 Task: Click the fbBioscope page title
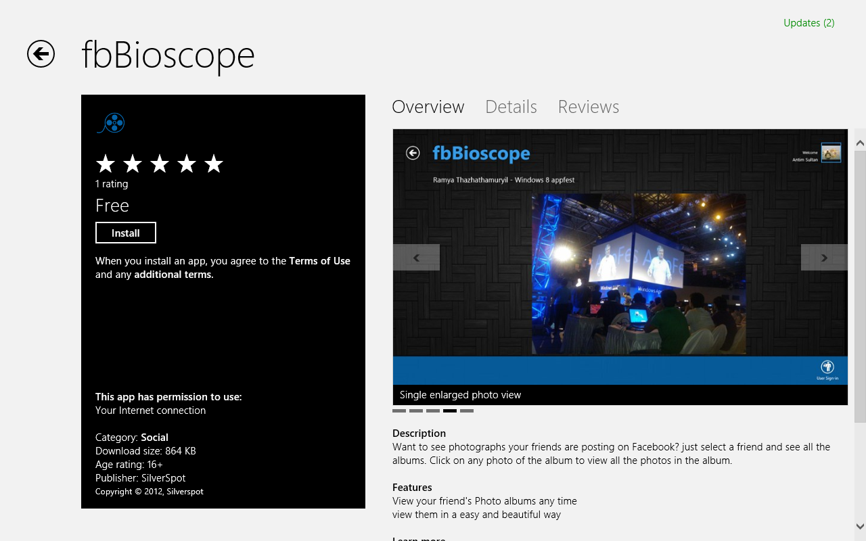tap(168, 55)
